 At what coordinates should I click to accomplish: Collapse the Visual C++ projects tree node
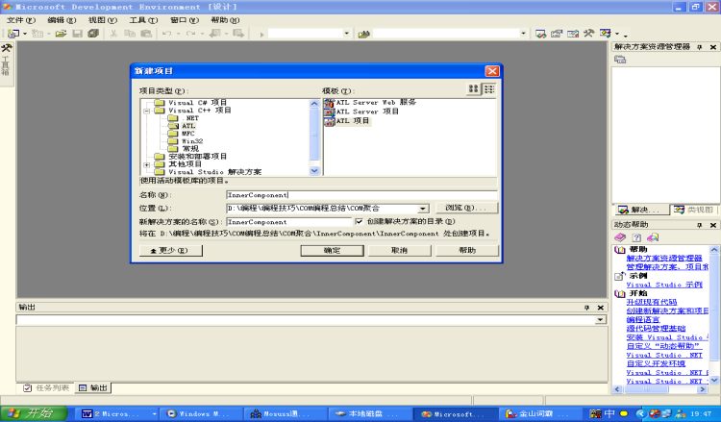coord(147,111)
